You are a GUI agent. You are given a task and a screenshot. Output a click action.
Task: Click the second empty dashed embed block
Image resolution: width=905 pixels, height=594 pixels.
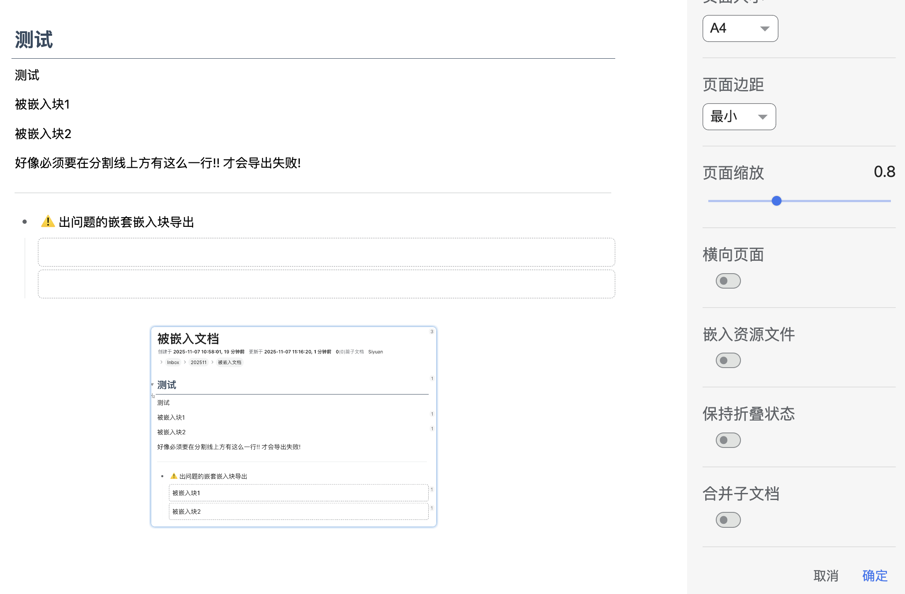326,284
